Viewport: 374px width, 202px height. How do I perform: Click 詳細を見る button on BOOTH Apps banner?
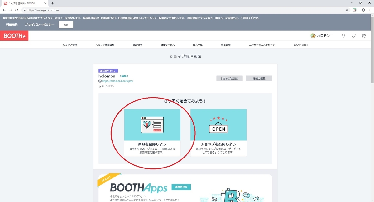pos(181,187)
